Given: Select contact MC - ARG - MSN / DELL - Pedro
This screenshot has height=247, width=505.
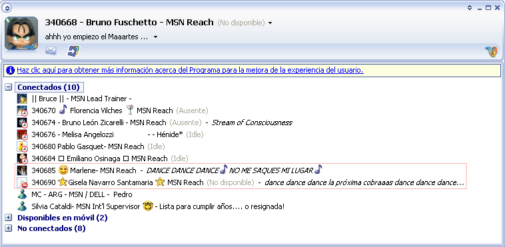Looking at the screenshot, I should coord(82,194).
